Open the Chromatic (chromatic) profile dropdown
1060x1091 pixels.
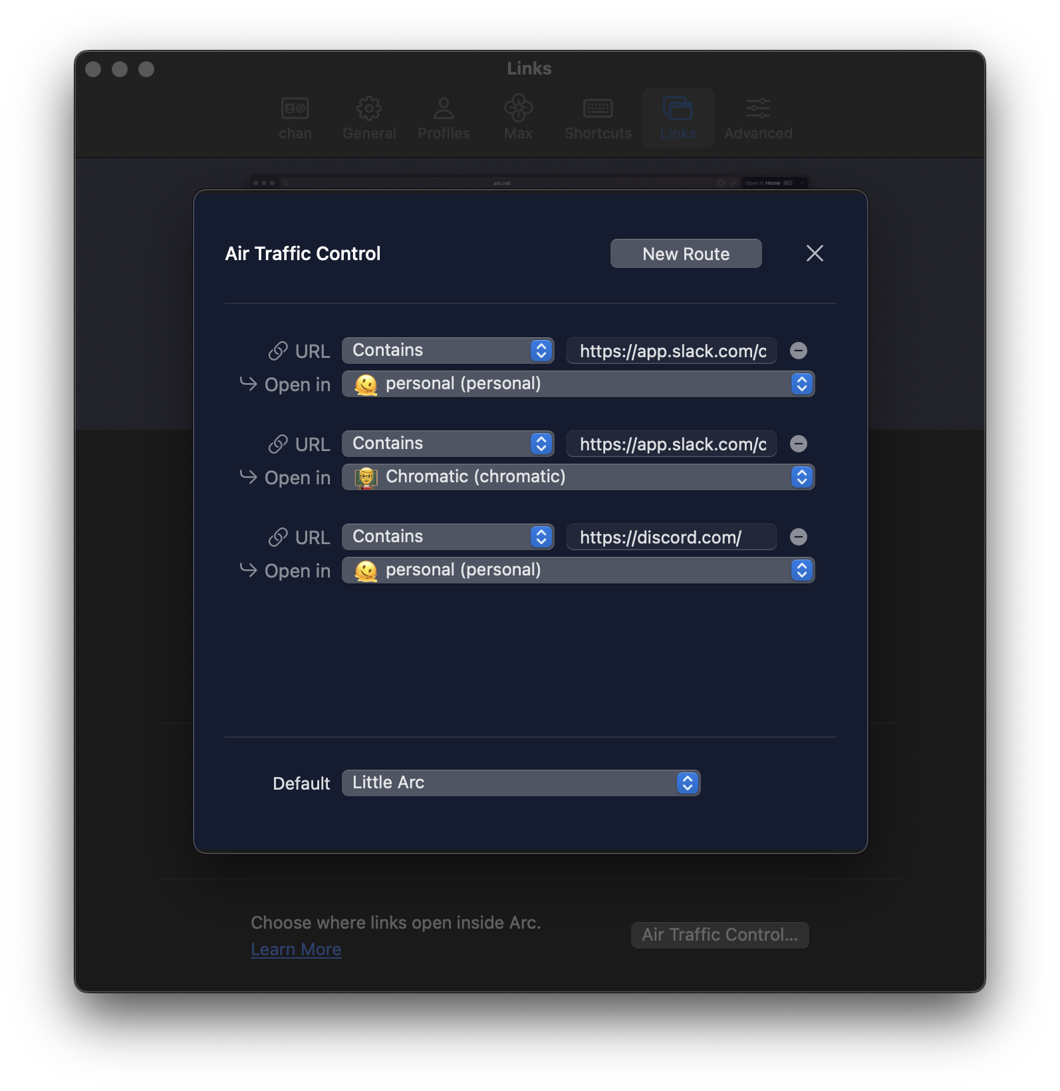[x=578, y=477]
